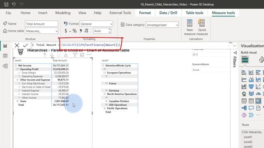The image size is (264, 148).
Task: Select Table visualization icon
Action: [251, 101]
